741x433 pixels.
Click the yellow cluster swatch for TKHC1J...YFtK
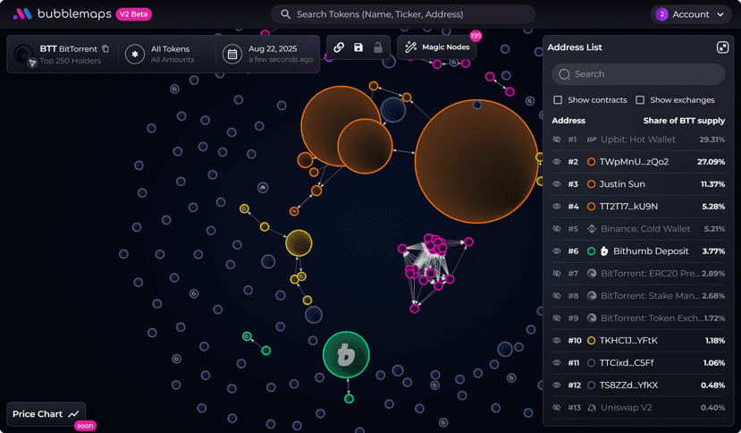click(x=591, y=340)
